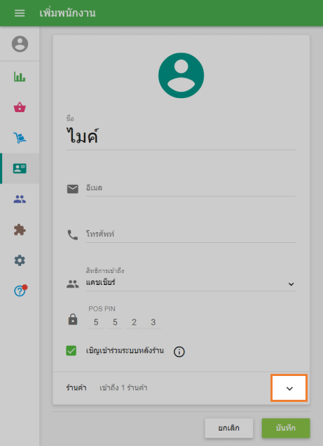Focus the อีเมล email field

pos(191,188)
